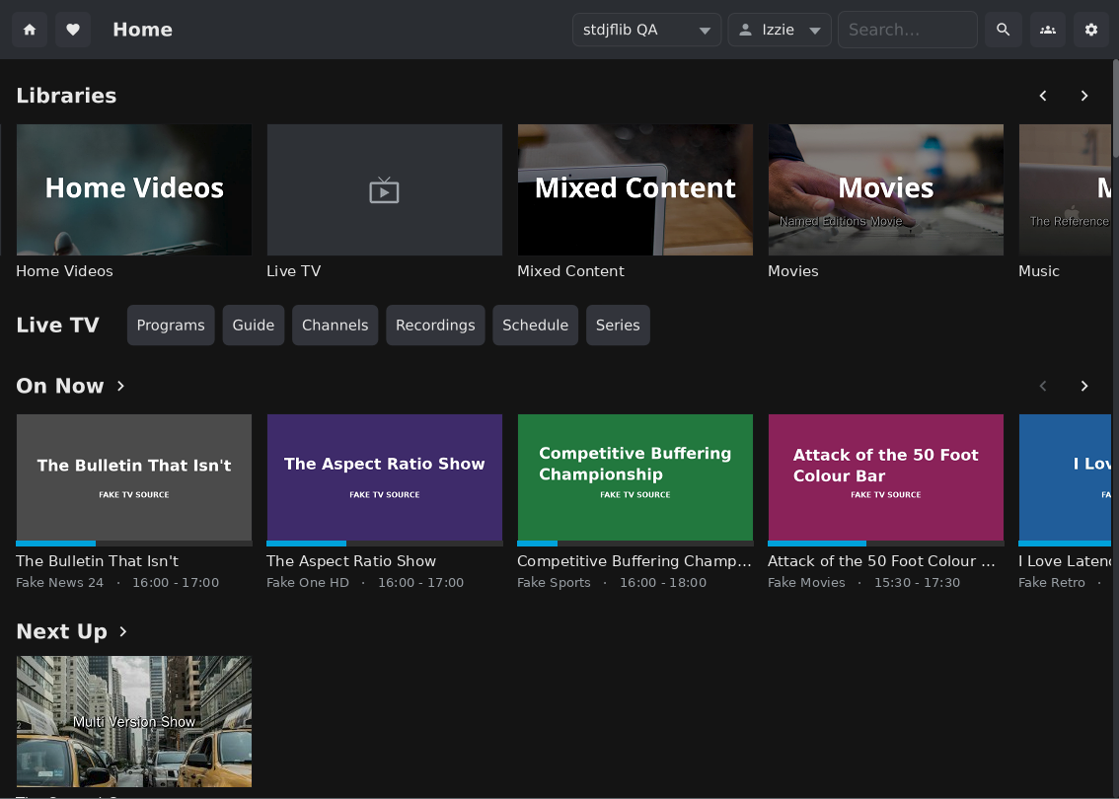Switch to Guide tab
This screenshot has height=799, width=1119.
[254, 326]
